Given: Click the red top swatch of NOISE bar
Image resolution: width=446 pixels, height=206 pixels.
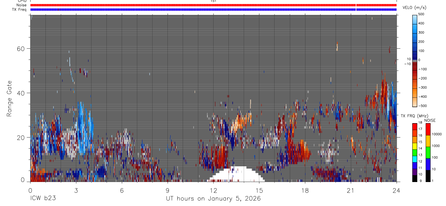Looking at the screenshot, I should (427, 129).
